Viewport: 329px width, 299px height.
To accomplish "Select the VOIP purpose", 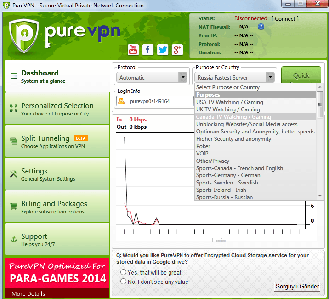I will coord(255,154).
